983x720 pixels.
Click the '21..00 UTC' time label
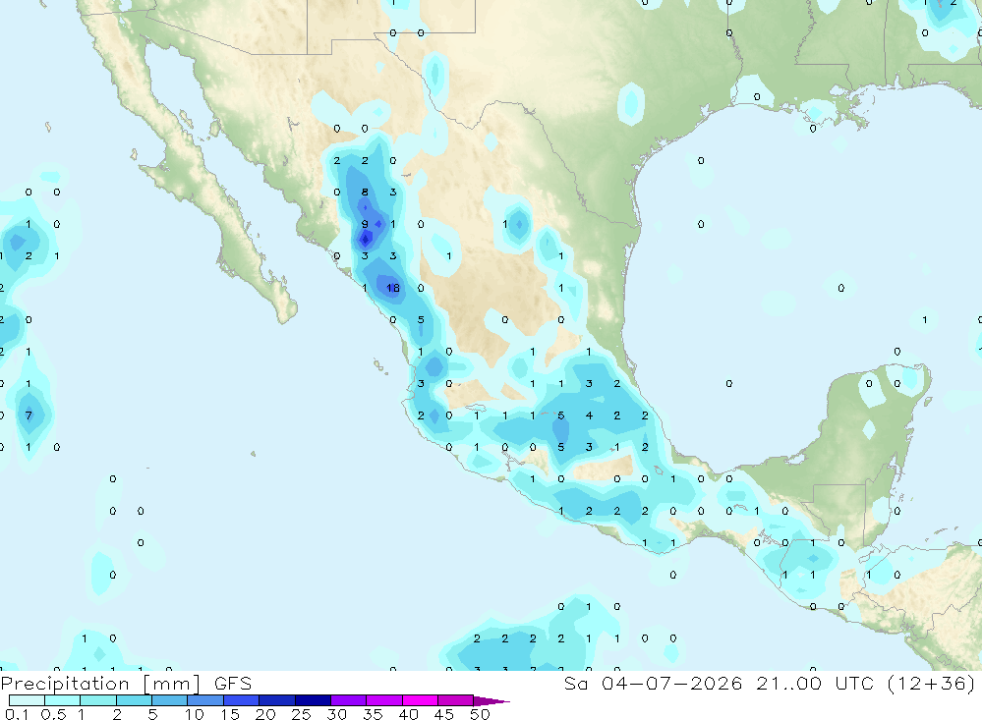pos(815,684)
